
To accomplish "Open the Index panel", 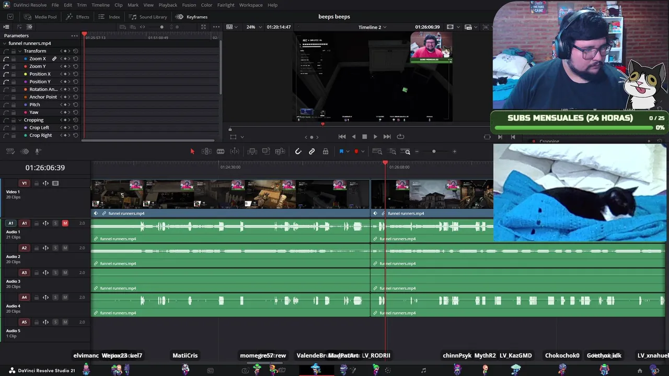I will (109, 17).
